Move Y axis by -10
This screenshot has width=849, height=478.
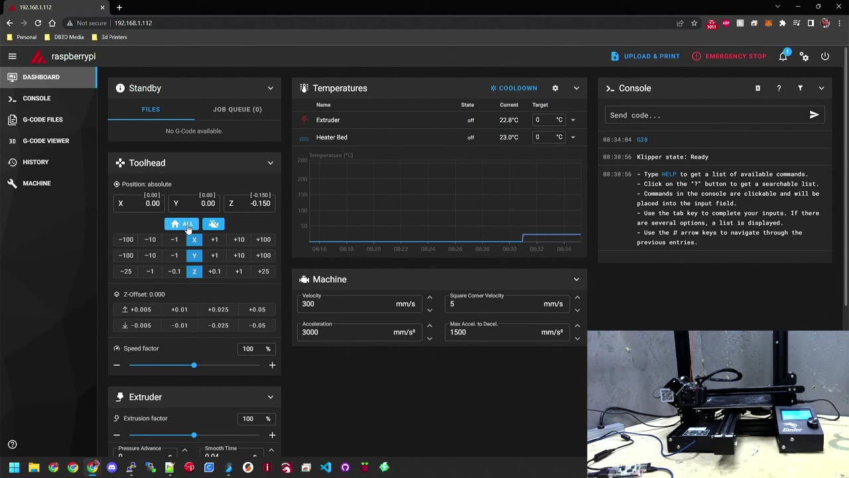151,256
